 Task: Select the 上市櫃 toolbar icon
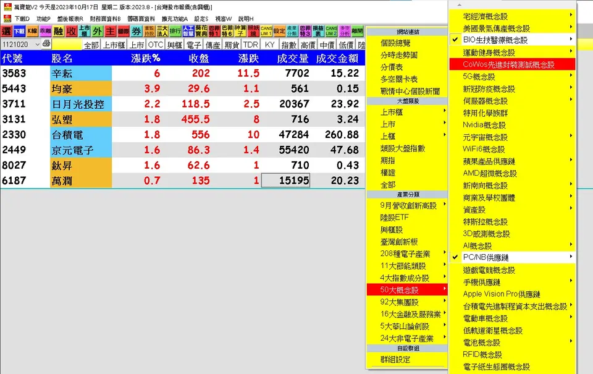point(85,31)
